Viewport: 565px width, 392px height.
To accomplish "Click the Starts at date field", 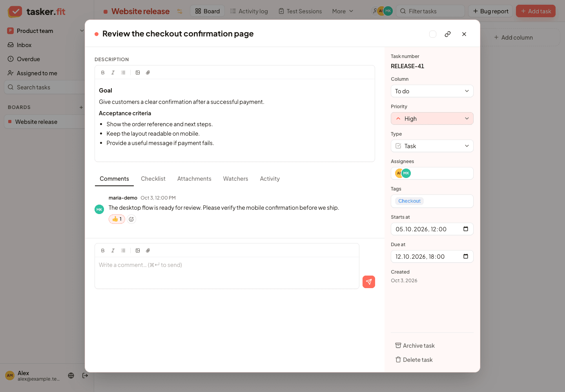I will [432, 229].
